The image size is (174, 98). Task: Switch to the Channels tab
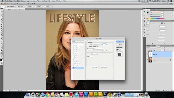(x=149, y=46)
